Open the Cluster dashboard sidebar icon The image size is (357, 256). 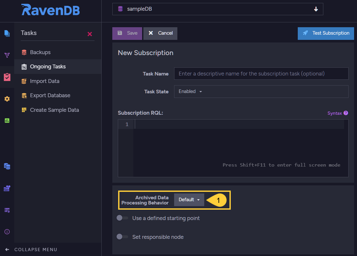coord(7,188)
